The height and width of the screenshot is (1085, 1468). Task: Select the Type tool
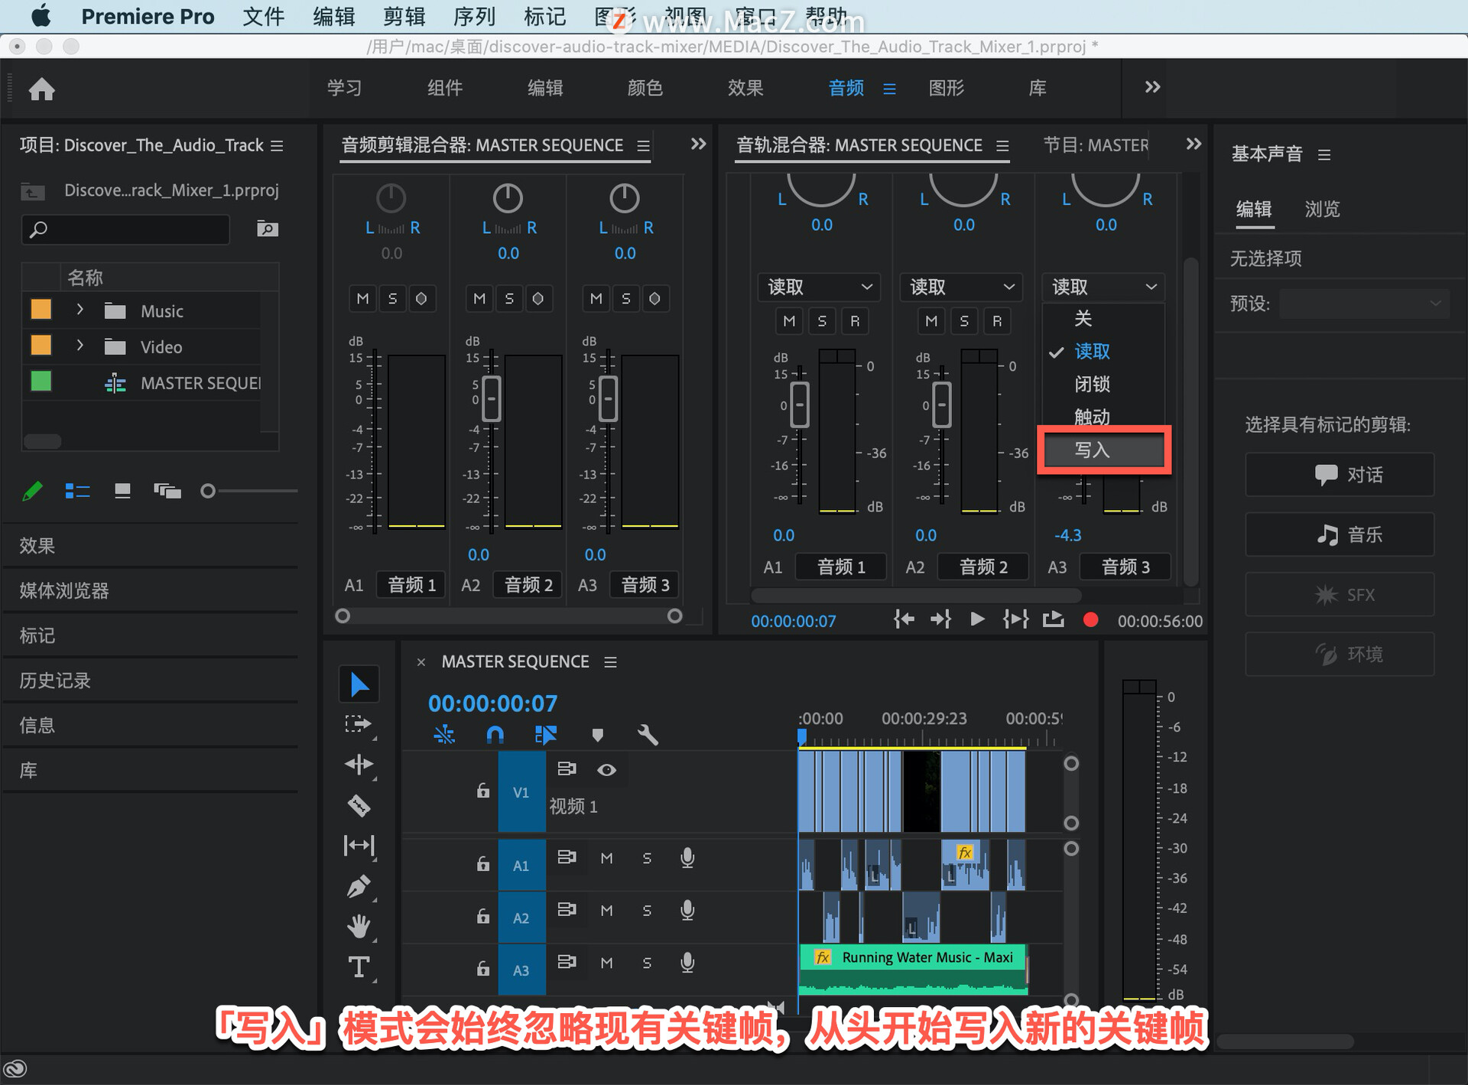(359, 967)
